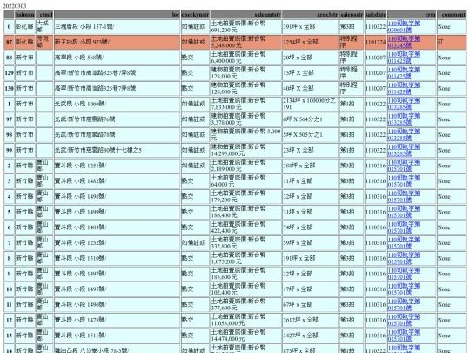
Task: Open the crm link in row 10
Action: (404, 289)
